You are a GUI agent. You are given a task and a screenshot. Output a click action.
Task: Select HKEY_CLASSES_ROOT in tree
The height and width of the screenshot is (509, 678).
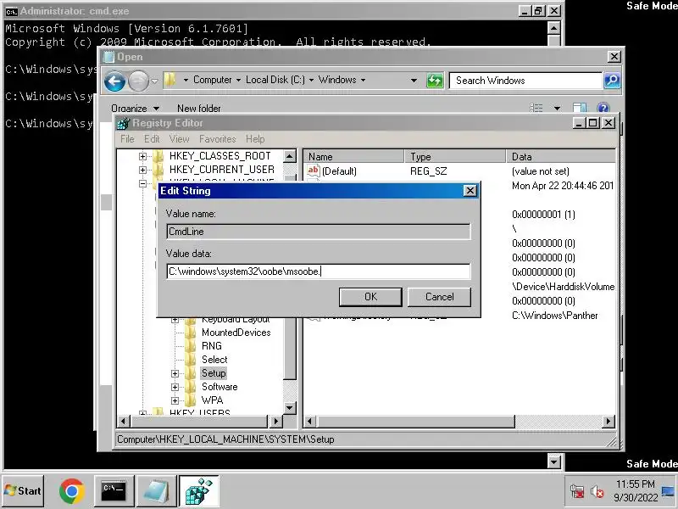[x=220, y=156]
